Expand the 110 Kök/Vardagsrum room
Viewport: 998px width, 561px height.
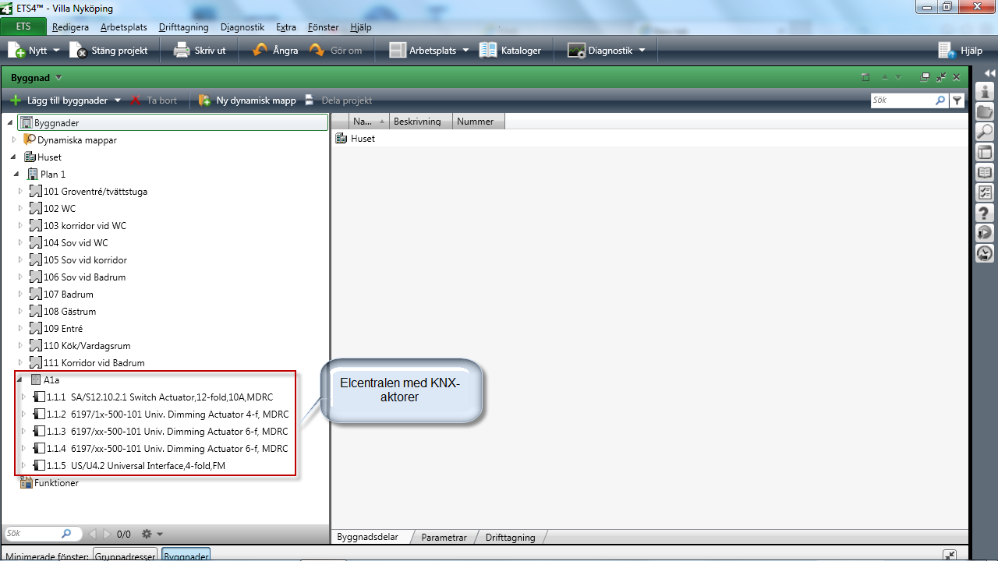tap(21, 346)
